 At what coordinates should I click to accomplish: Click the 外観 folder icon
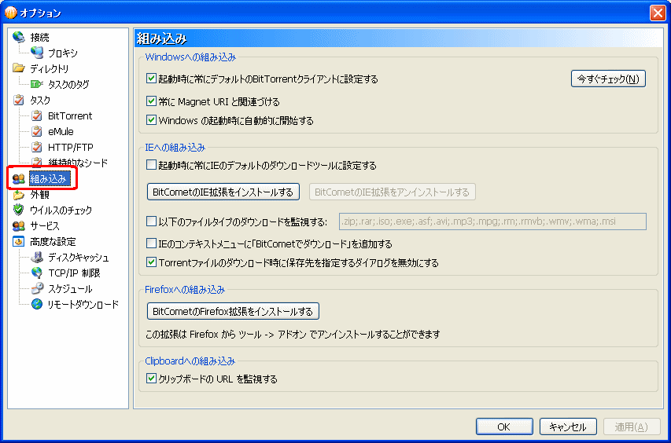[x=19, y=195]
